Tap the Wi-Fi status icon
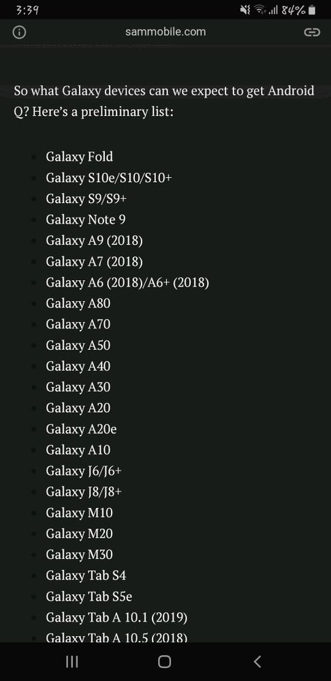 tap(259, 10)
